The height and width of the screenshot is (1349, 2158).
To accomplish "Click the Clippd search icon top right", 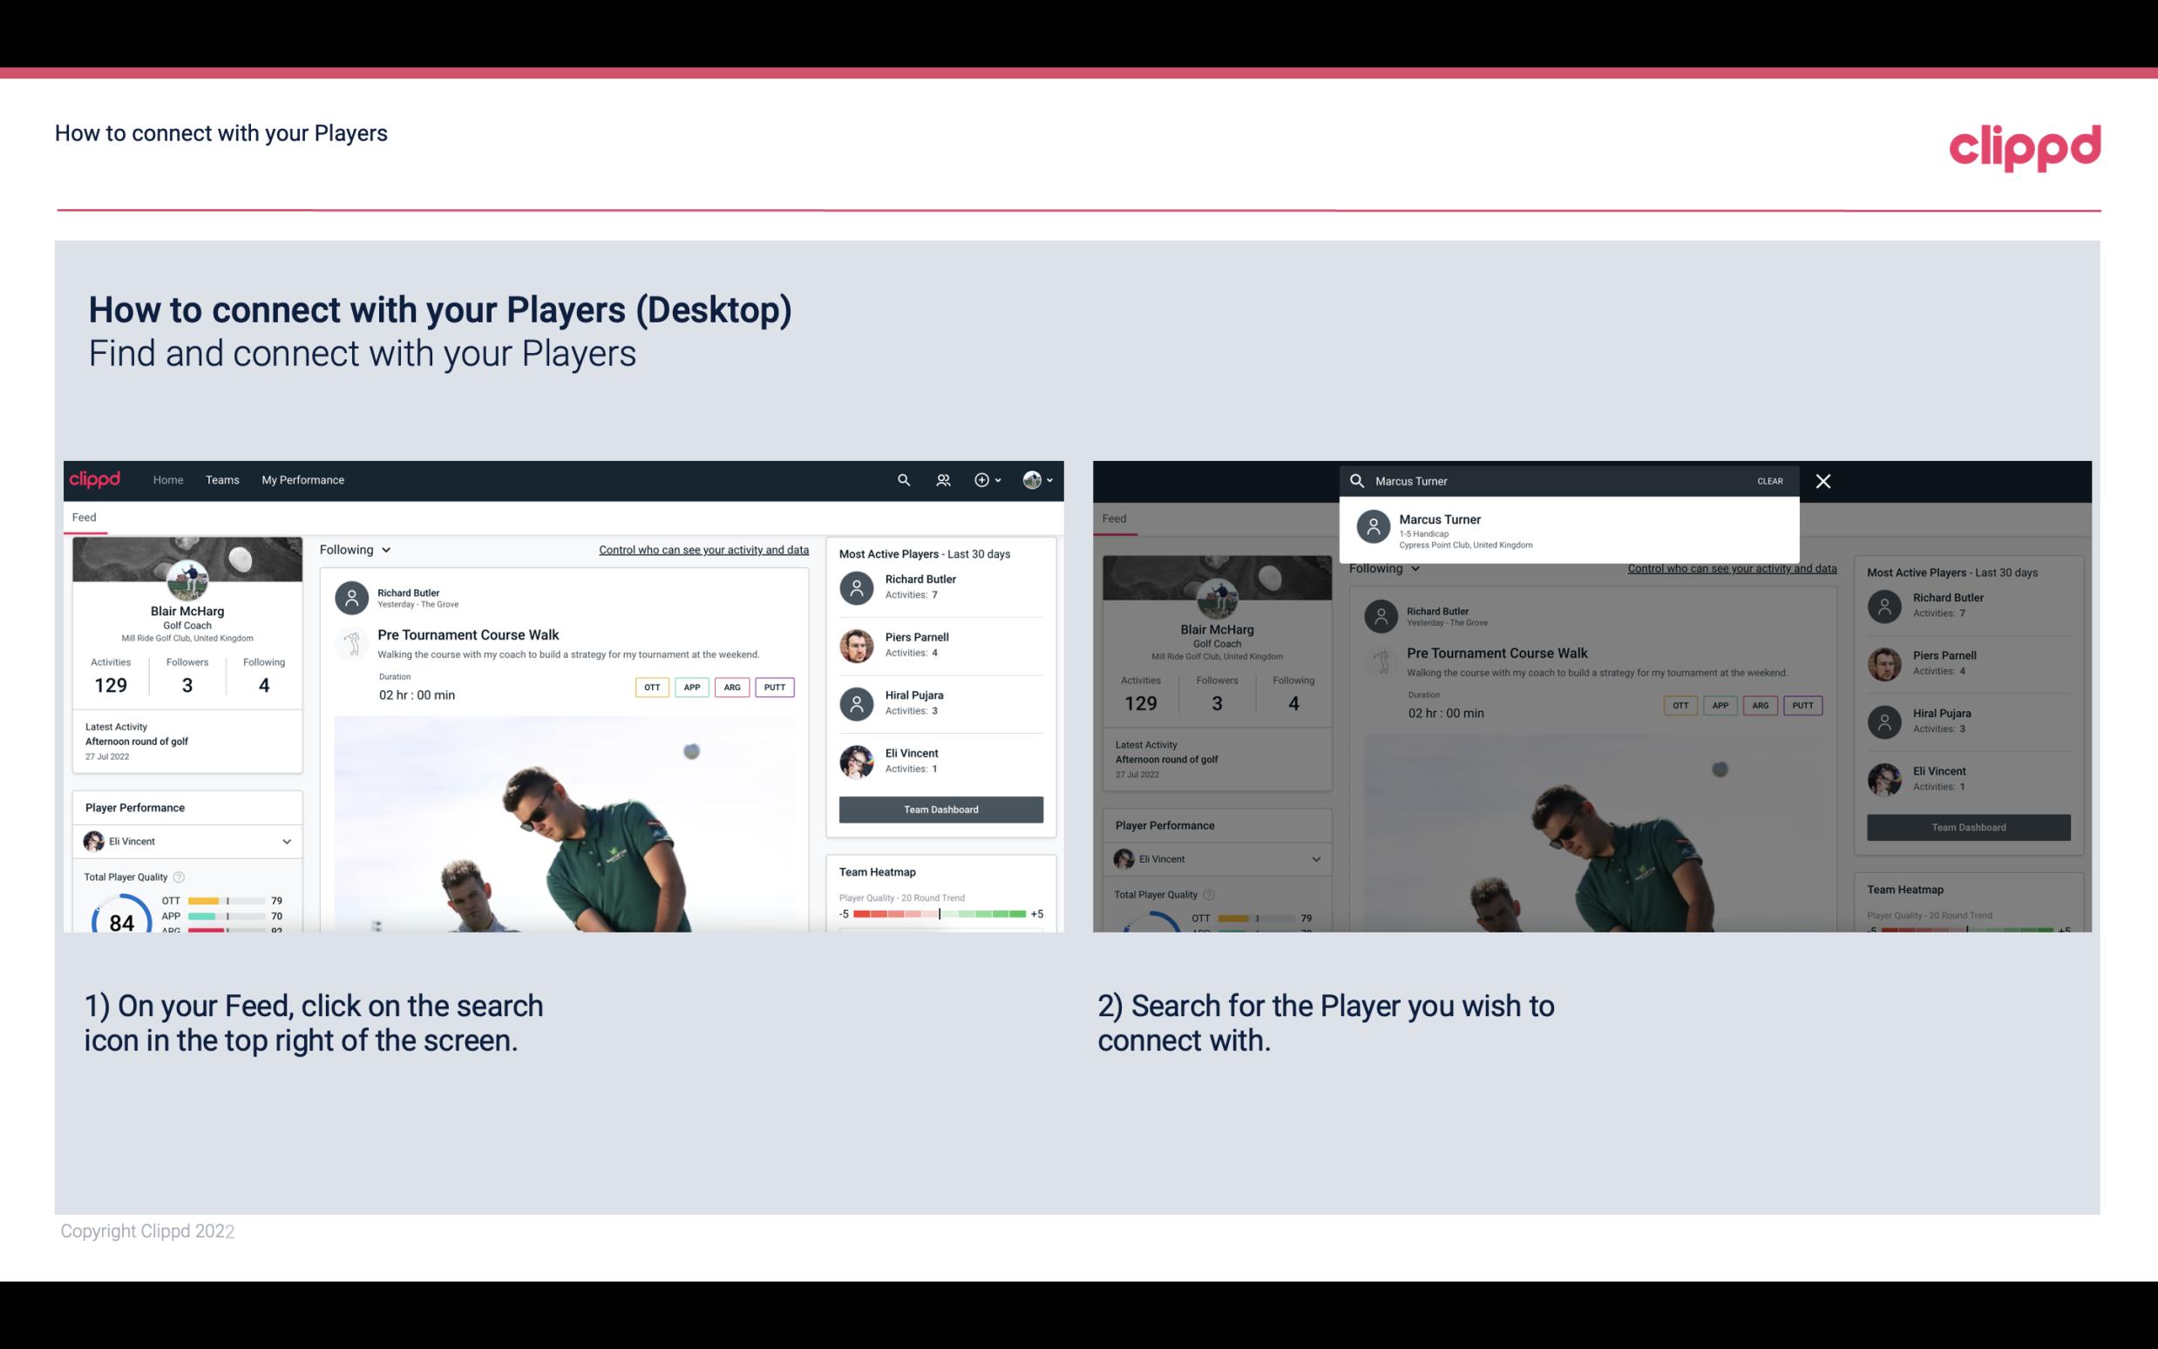I will coord(901,478).
